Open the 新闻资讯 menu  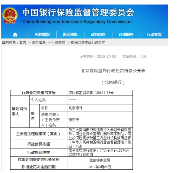tap(70, 35)
